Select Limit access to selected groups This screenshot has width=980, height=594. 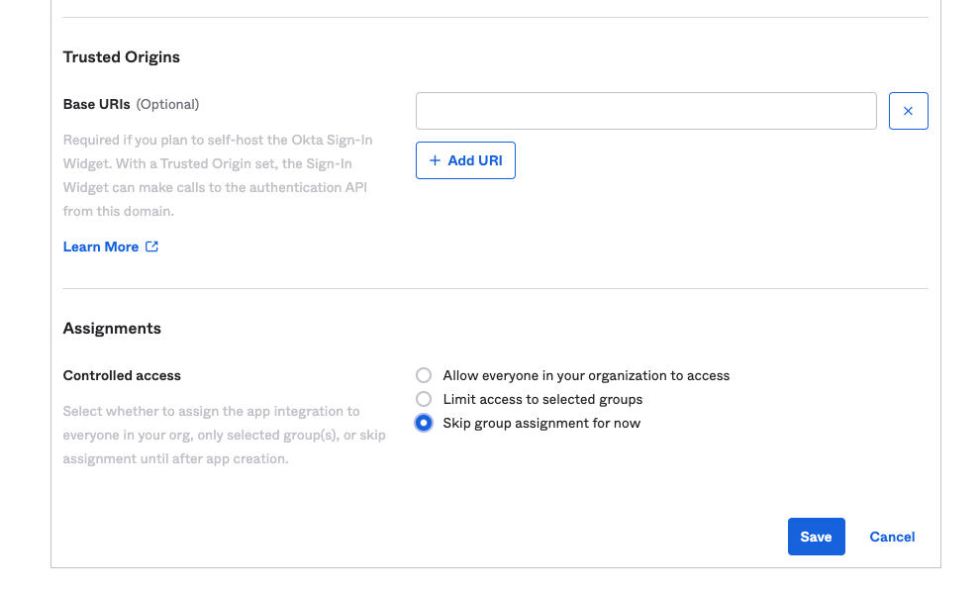[x=424, y=399]
